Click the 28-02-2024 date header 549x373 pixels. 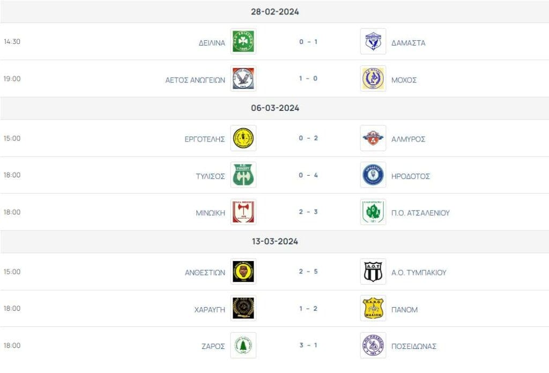pyautogui.click(x=275, y=12)
